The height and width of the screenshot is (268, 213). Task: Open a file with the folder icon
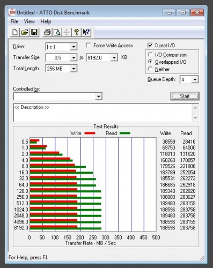tap(25, 32)
